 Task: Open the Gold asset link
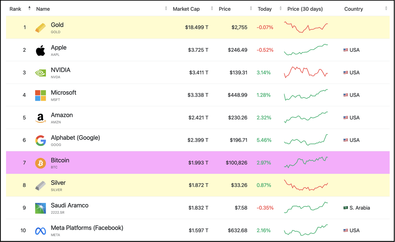pos(57,25)
